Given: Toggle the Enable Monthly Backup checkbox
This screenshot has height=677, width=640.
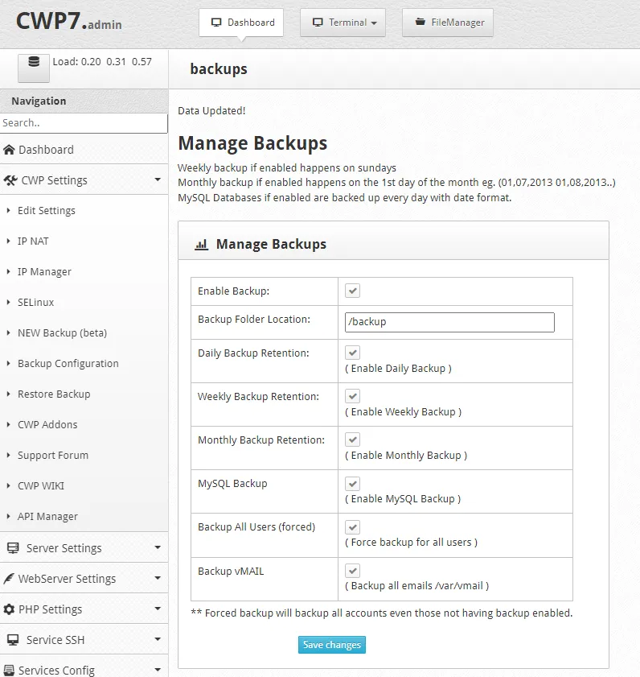Looking at the screenshot, I should tap(352, 440).
